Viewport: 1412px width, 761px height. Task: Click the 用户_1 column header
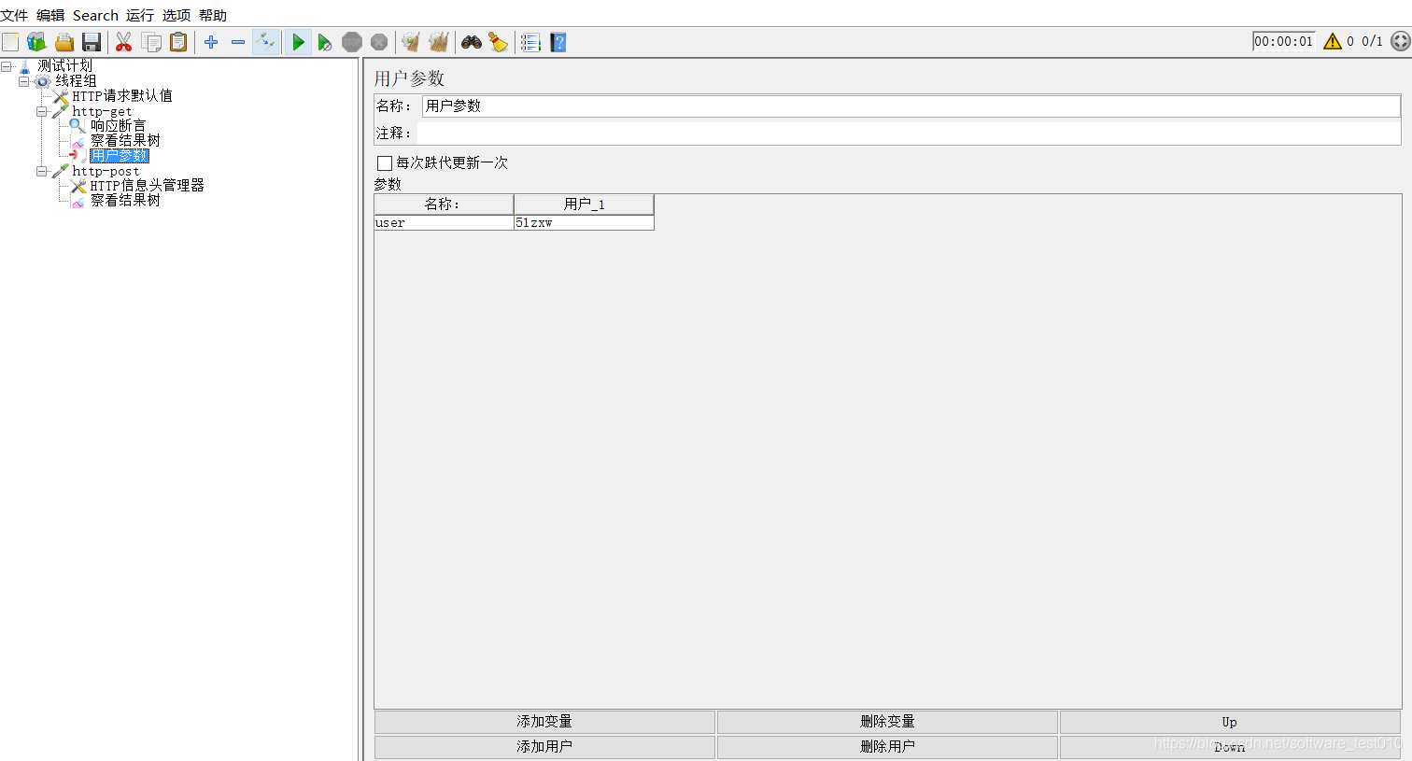pyautogui.click(x=584, y=204)
